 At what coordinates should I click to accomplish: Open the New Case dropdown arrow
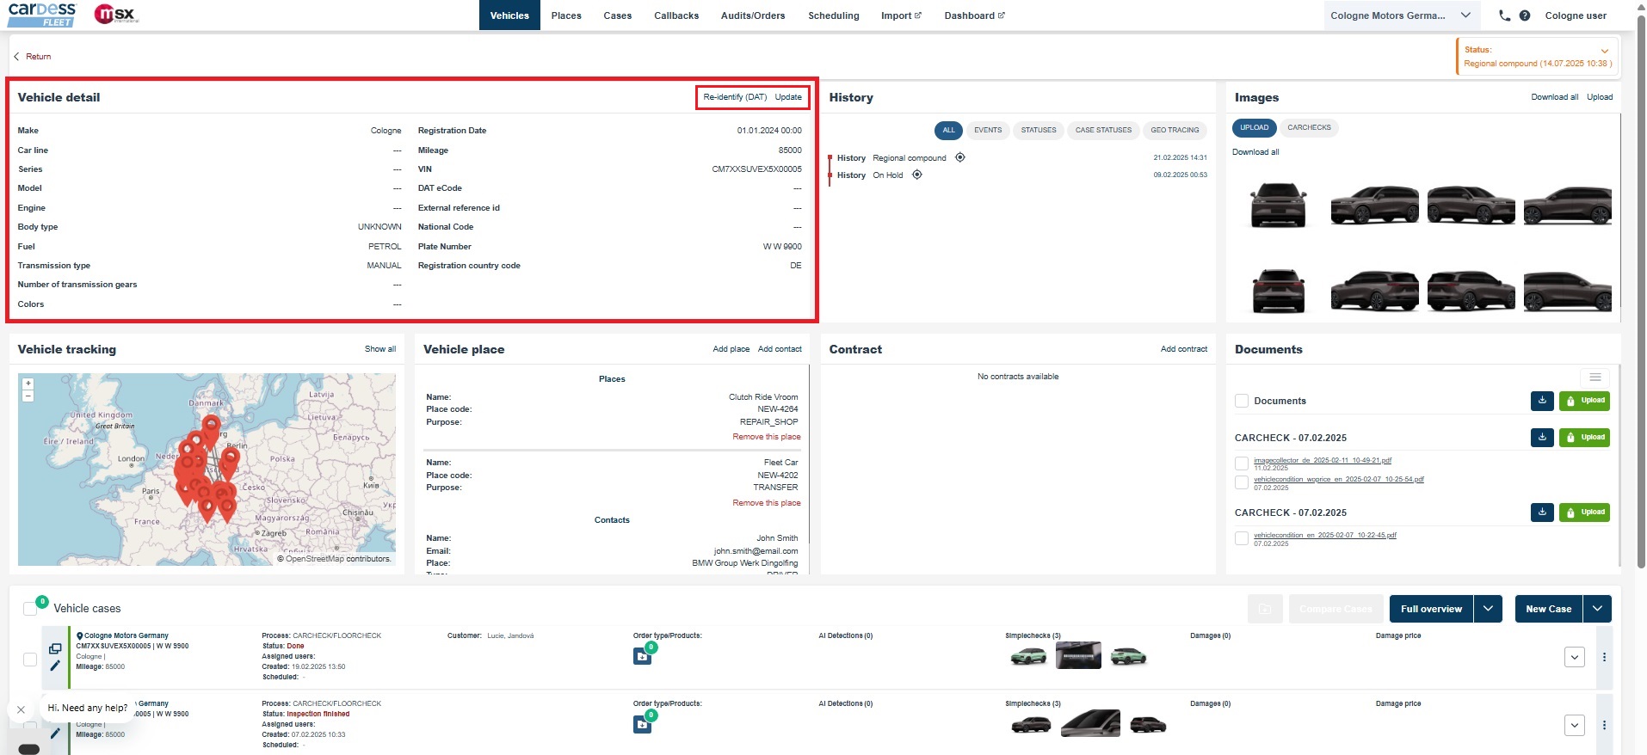click(x=1597, y=609)
